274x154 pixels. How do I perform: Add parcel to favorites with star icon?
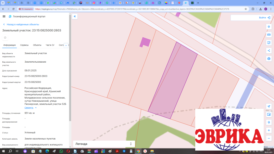tap(5, 38)
